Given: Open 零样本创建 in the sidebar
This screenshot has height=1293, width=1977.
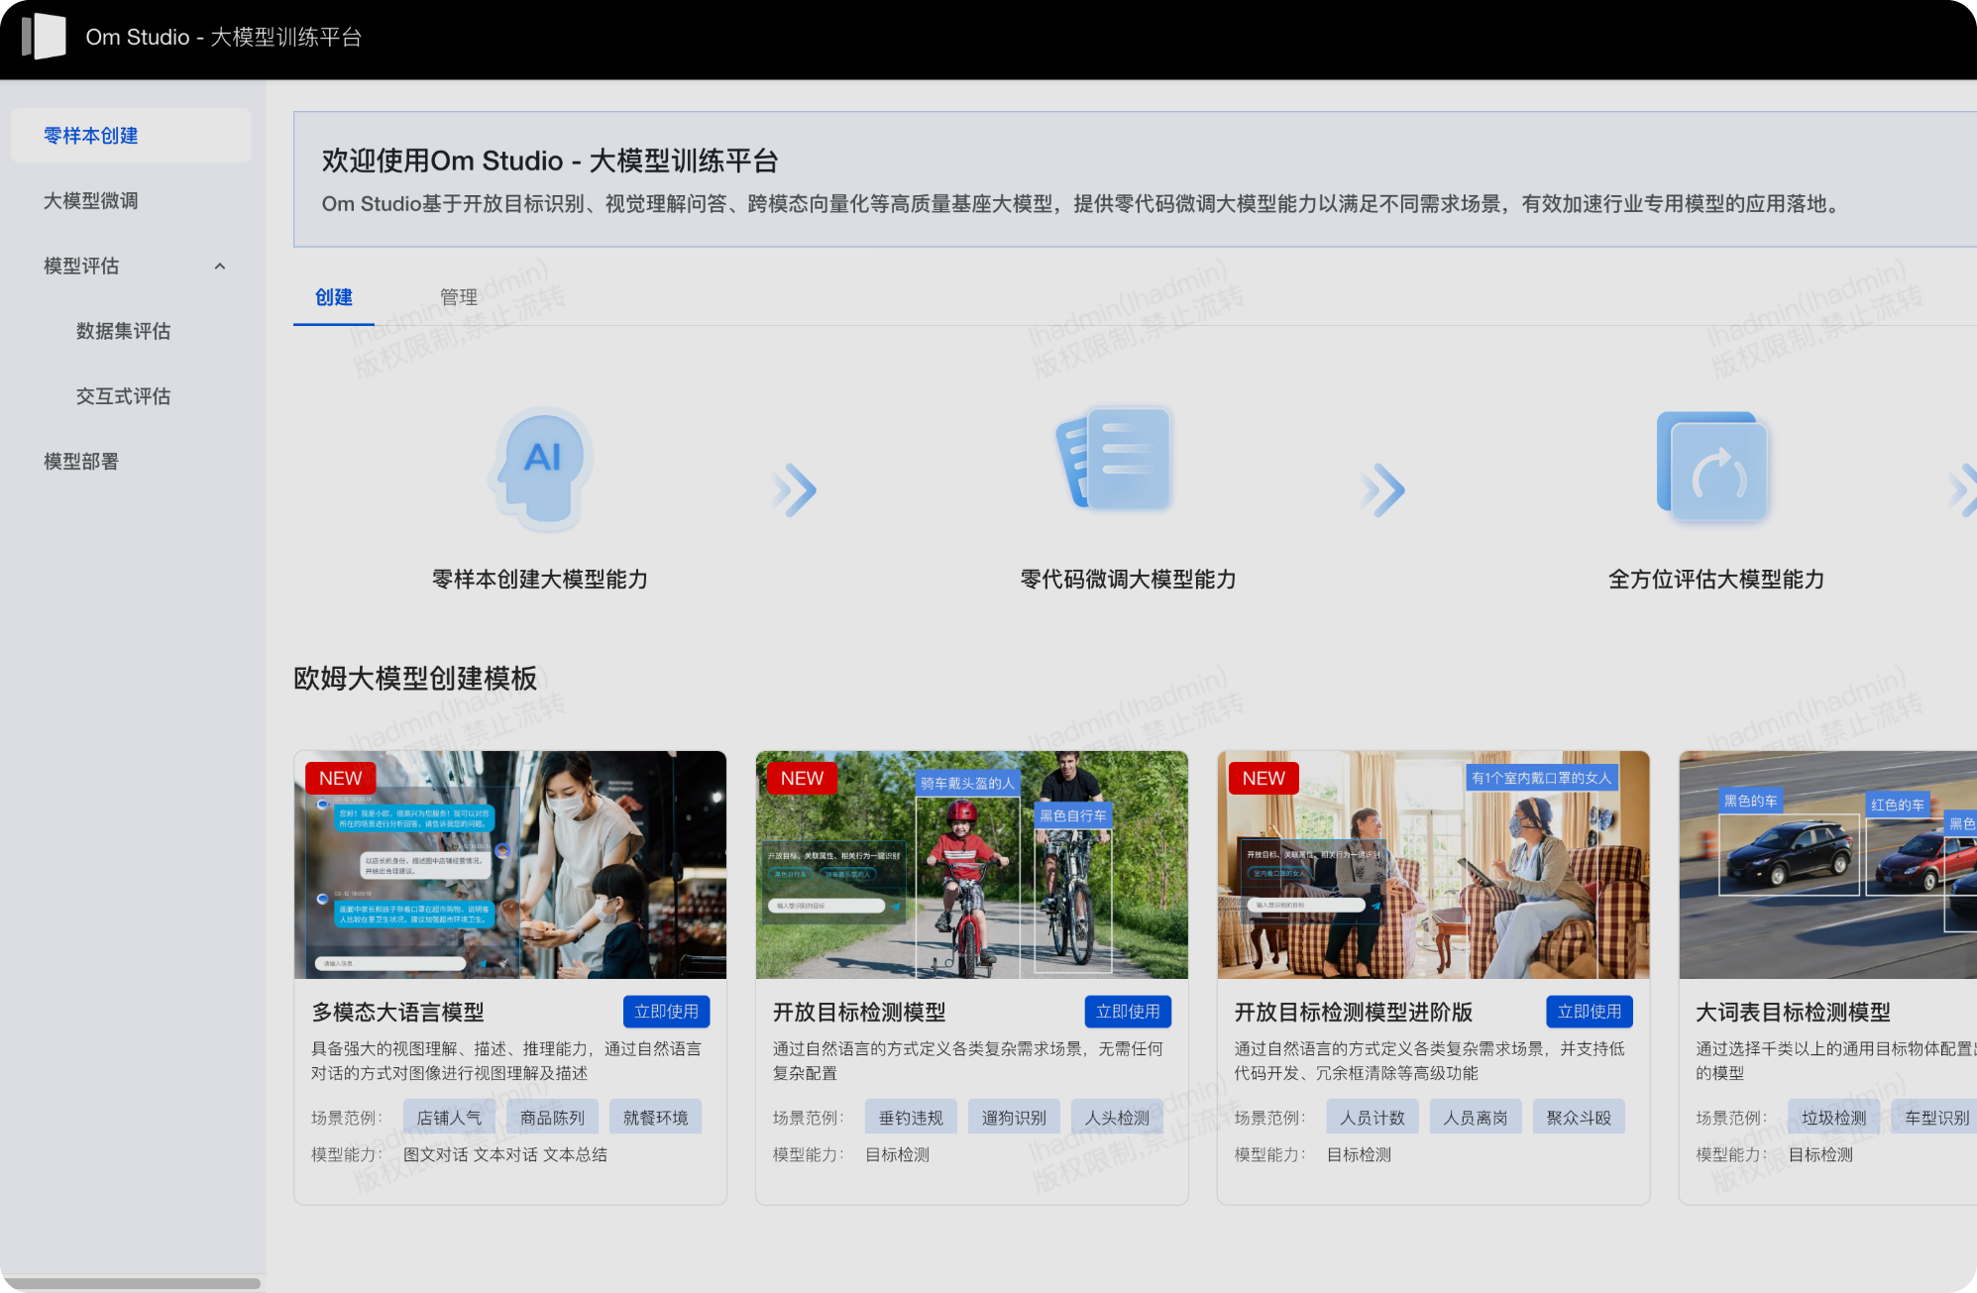Looking at the screenshot, I should click(x=131, y=136).
